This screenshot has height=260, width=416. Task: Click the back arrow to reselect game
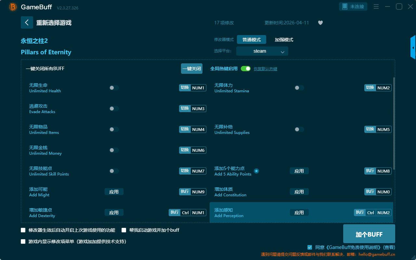27,22
